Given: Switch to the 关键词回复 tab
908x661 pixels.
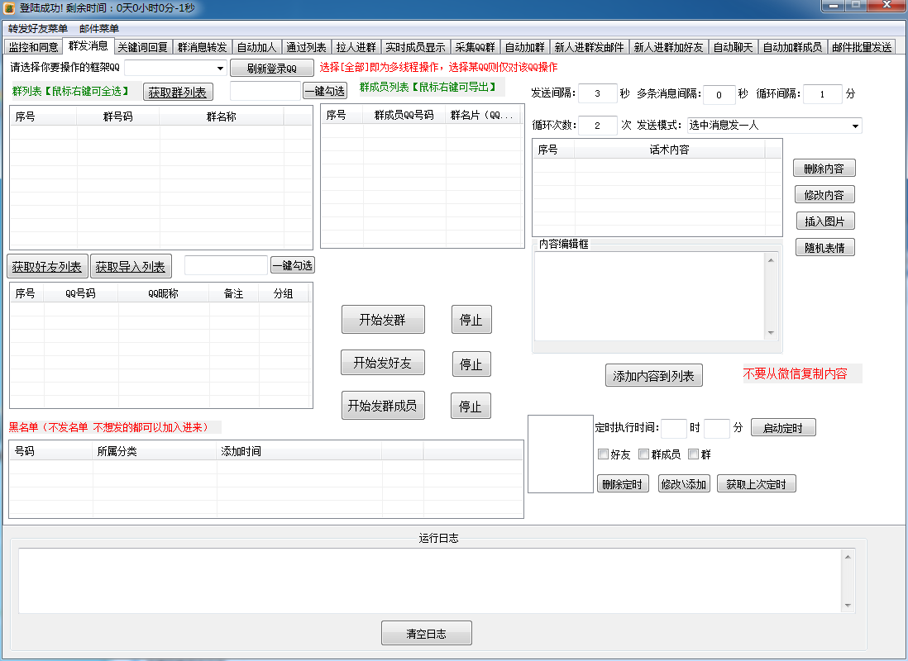Looking at the screenshot, I should [x=142, y=47].
